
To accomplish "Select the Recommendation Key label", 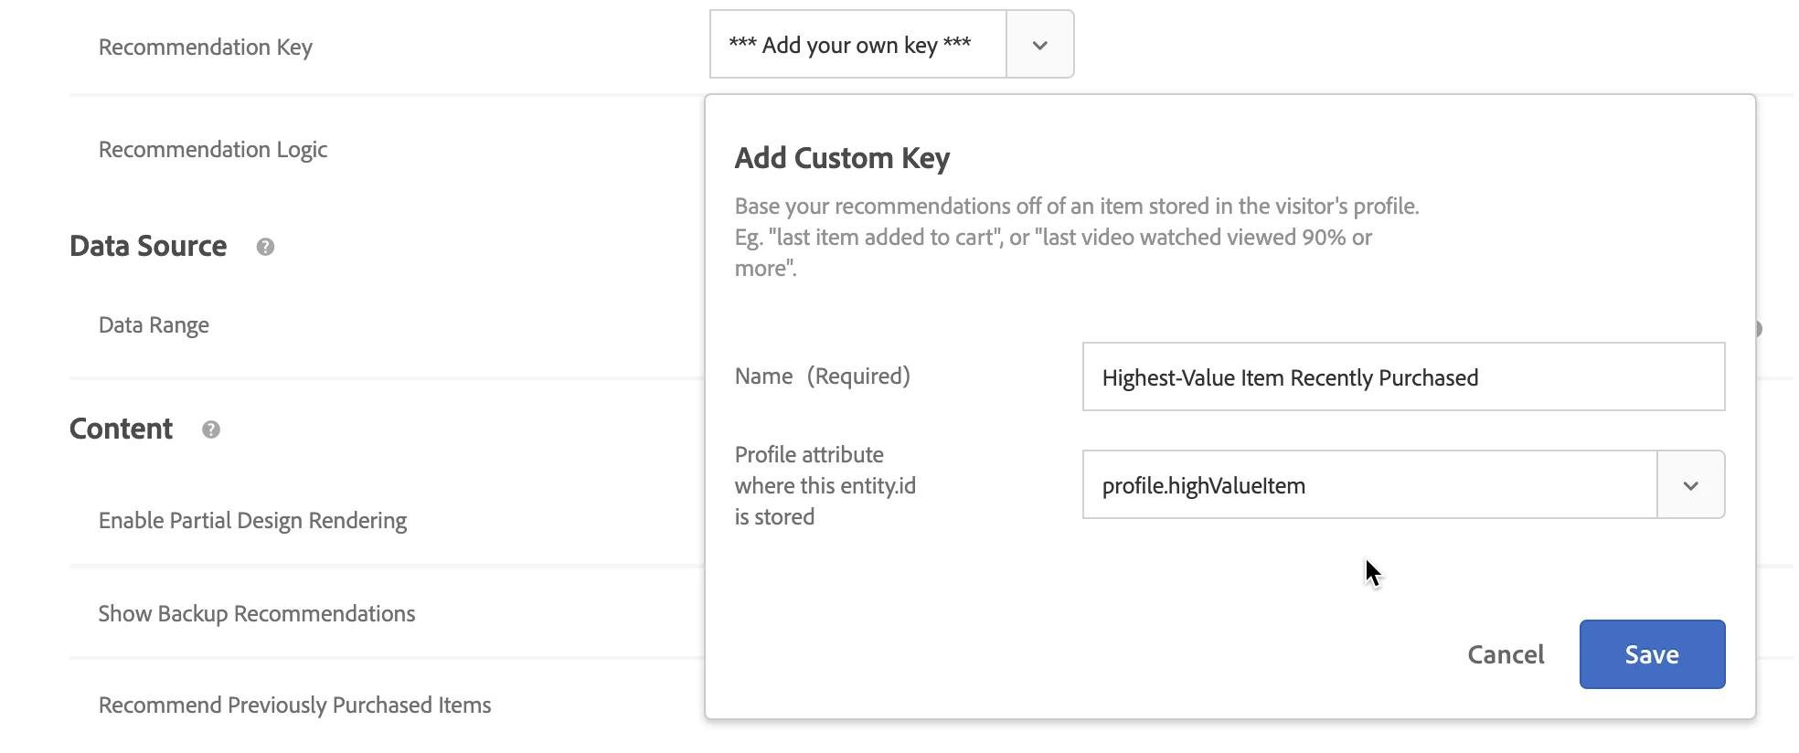I will (206, 48).
